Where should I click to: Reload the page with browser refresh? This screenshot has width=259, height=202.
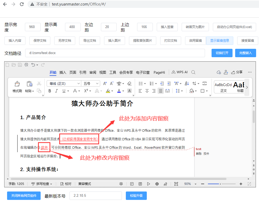(22, 4)
